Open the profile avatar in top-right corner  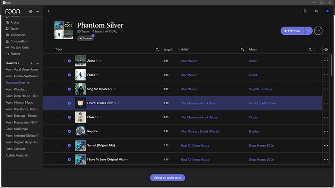(327, 11)
